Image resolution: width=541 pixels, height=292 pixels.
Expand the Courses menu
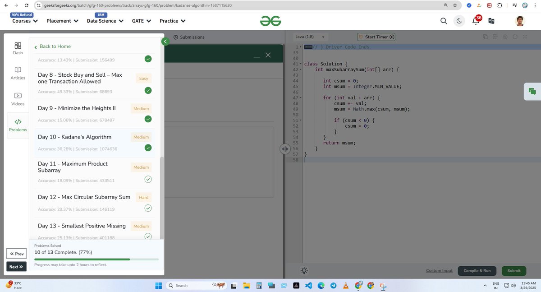pyautogui.click(x=25, y=21)
